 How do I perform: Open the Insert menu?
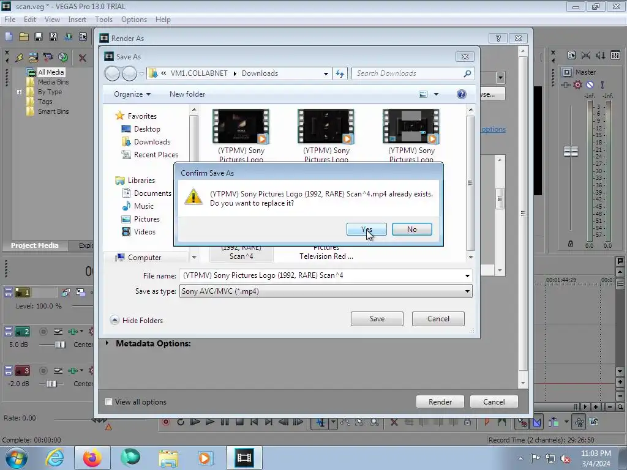[77, 19]
